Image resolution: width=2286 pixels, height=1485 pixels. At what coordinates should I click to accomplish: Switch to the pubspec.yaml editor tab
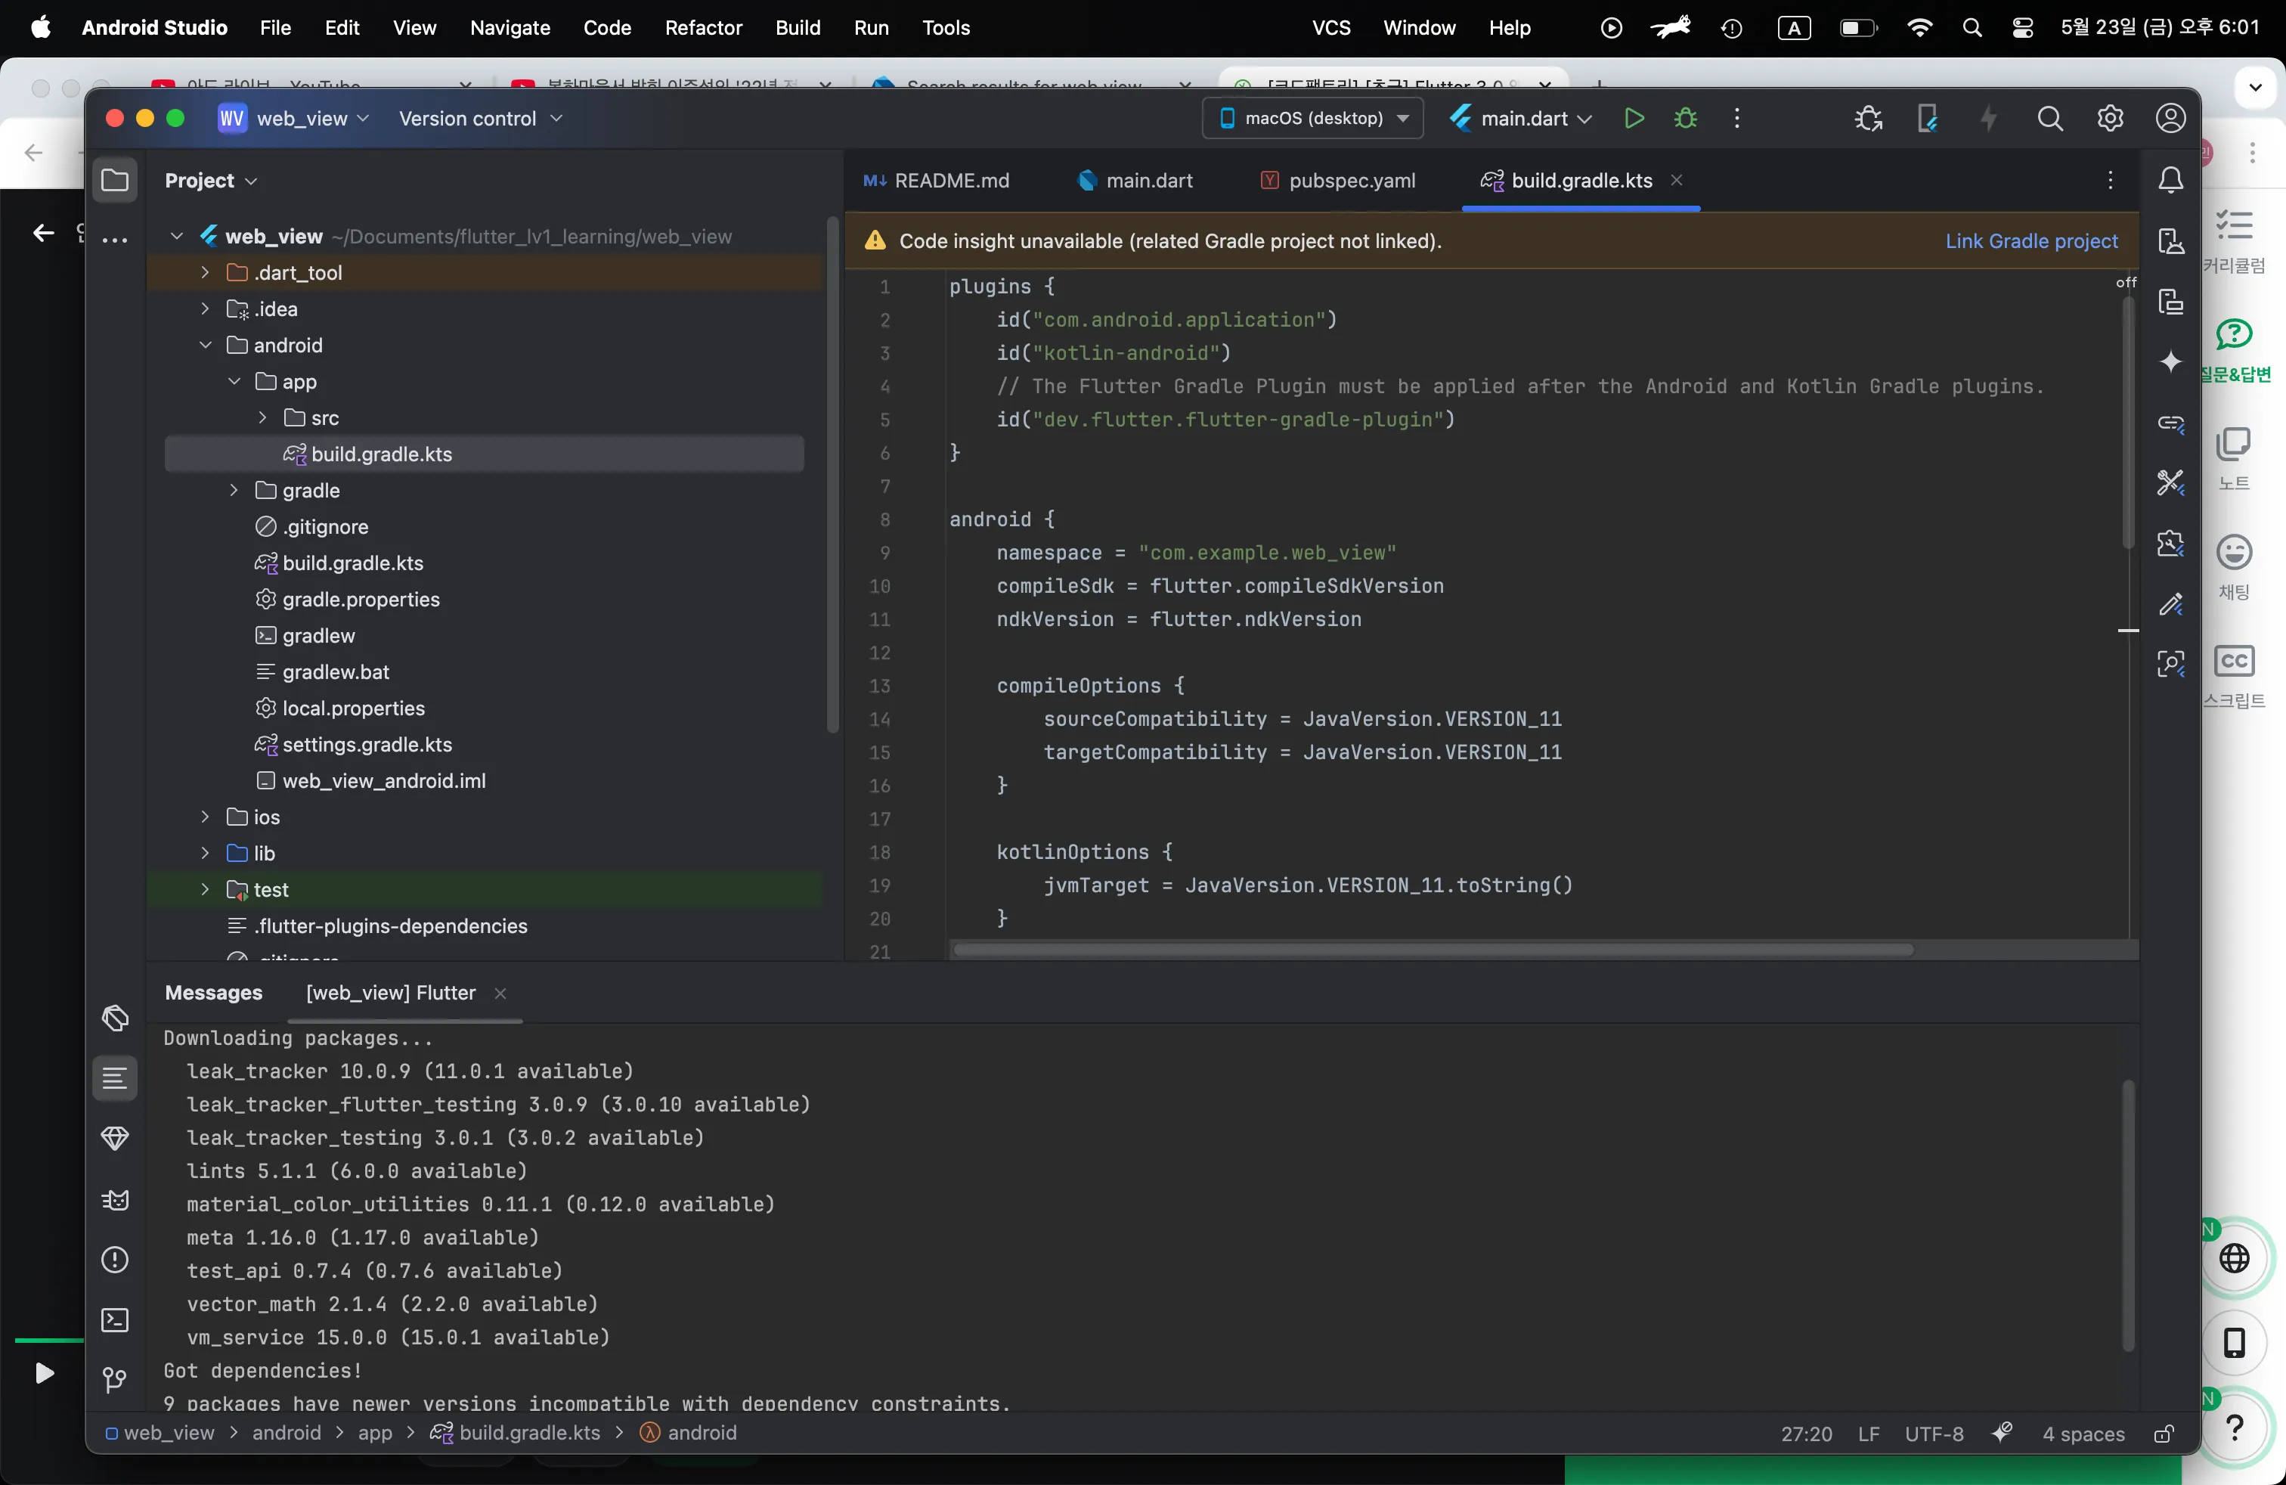pos(1338,181)
